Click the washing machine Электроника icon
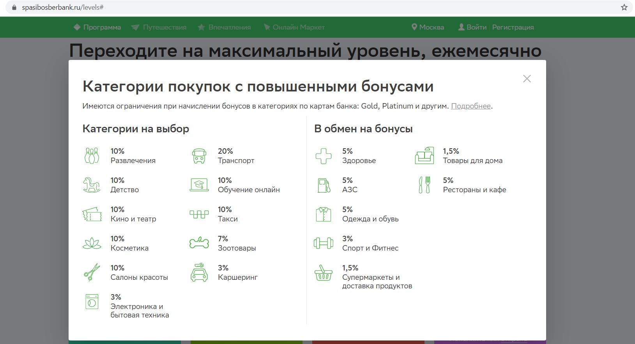 [92, 302]
